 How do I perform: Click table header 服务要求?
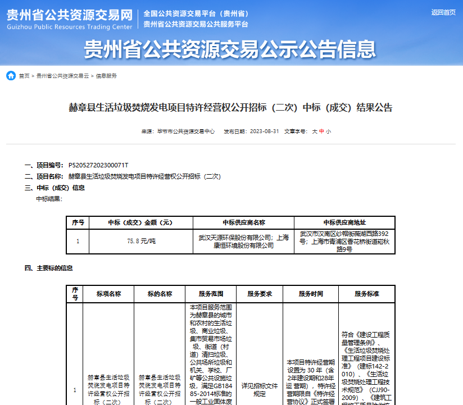click(x=260, y=294)
